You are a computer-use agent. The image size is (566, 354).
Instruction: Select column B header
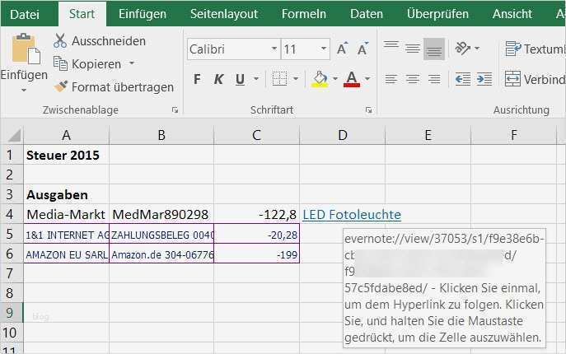161,135
